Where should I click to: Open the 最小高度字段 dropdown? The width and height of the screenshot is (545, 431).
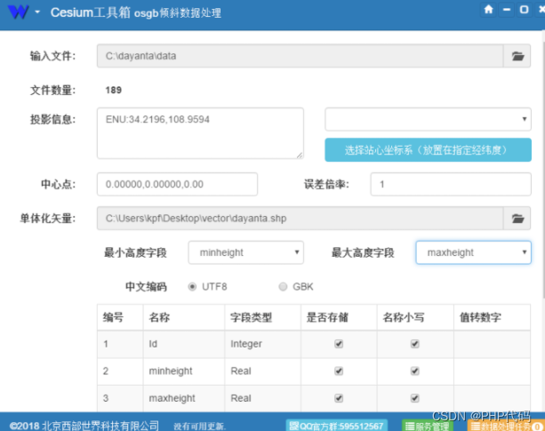pyautogui.click(x=245, y=252)
